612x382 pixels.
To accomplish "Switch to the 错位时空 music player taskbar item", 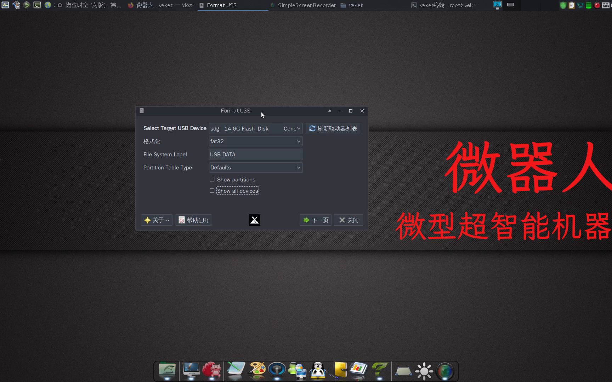I will [x=90, y=5].
